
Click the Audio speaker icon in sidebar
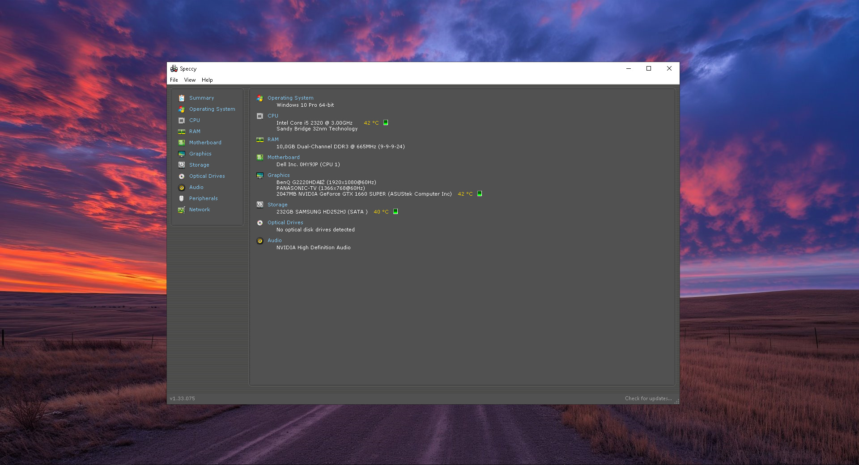click(182, 188)
